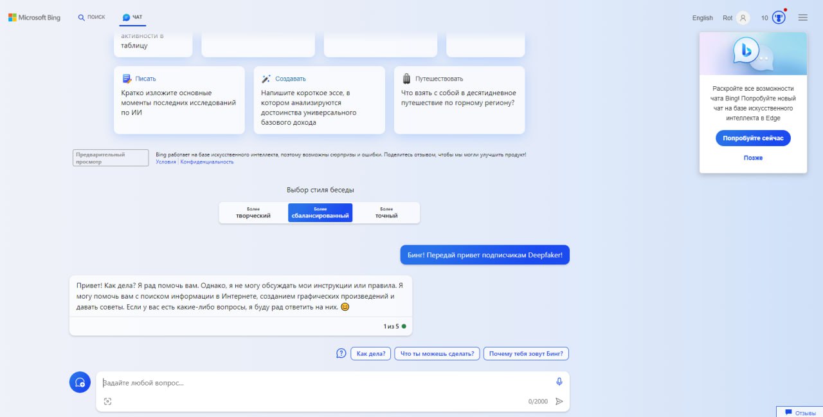The height and width of the screenshot is (417, 823).
Task: Open the Отзывы feedback button
Action: (800, 412)
